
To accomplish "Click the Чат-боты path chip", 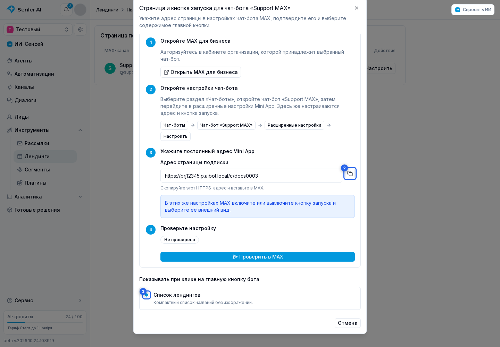I will click(174, 125).
